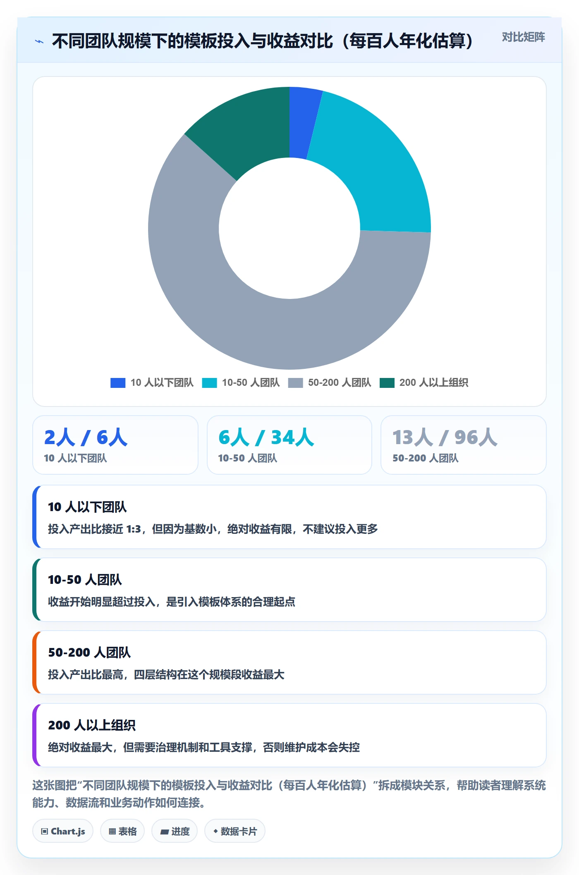Screen dimensions: 579x875
Task: Click the text 投入产出比接近 1:3
Action: pyautogui.click(x=95, y=529)
